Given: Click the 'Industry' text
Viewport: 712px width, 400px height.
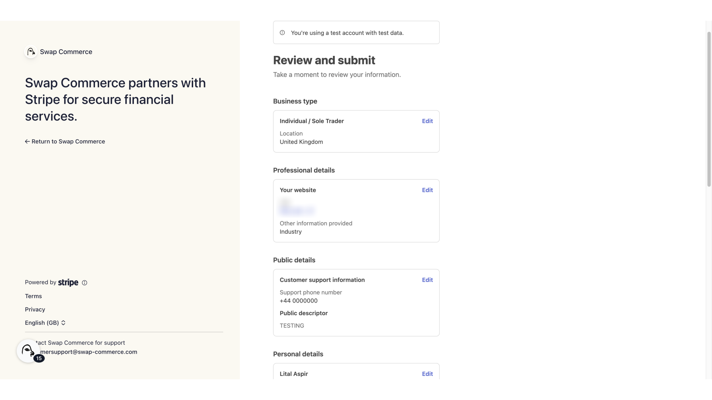Looking at the screenshot, I should coord(291,232).
